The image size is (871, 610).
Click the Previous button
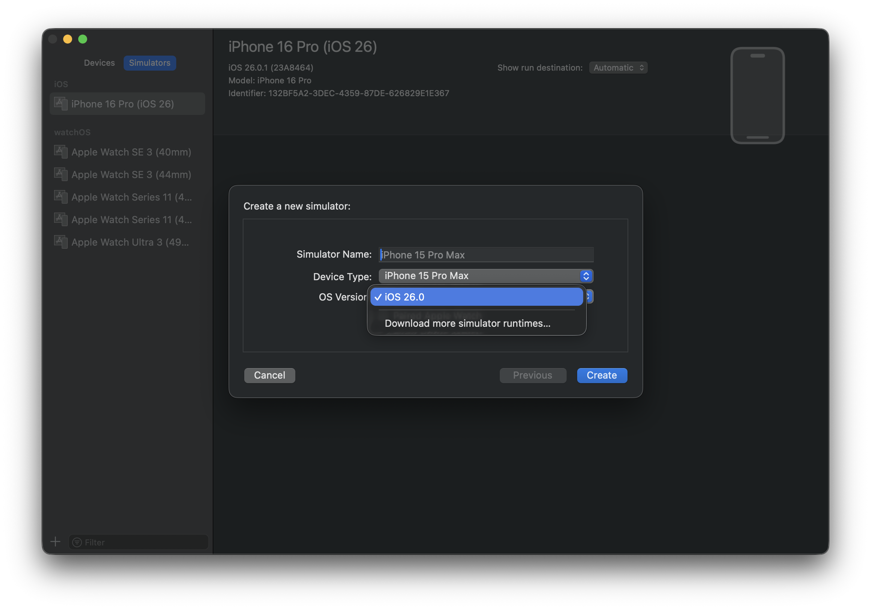(x=532, y=375)
